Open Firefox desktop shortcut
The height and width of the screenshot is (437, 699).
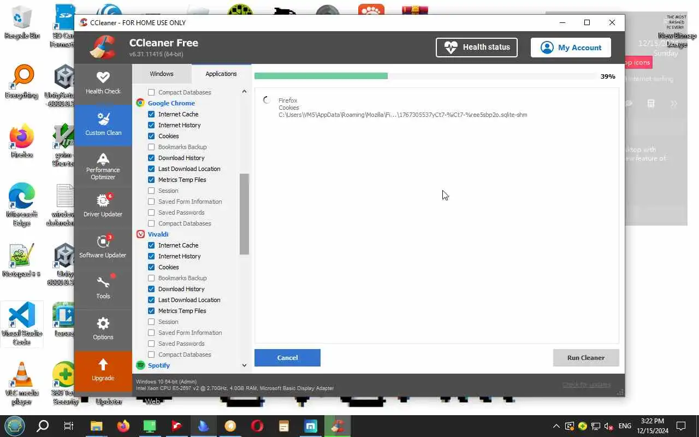click(x=22, y=141)
